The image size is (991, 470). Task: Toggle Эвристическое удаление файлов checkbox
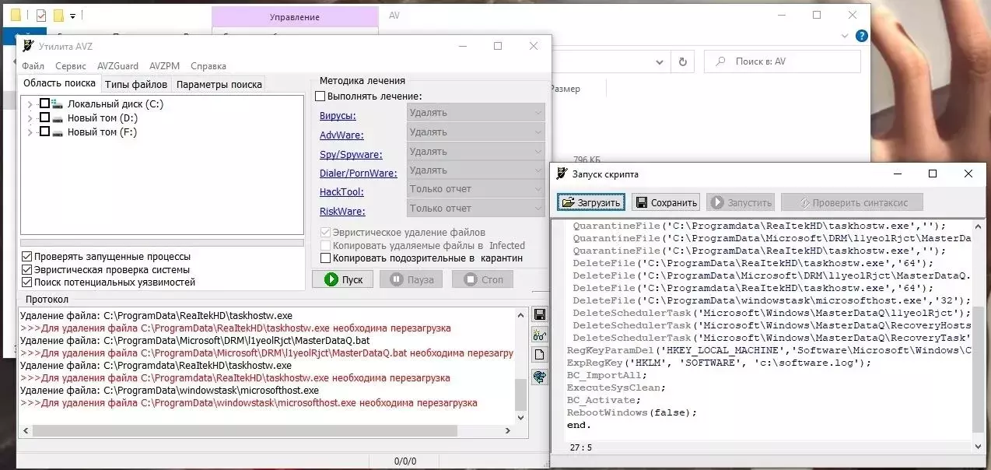click(x=326, y=232)
